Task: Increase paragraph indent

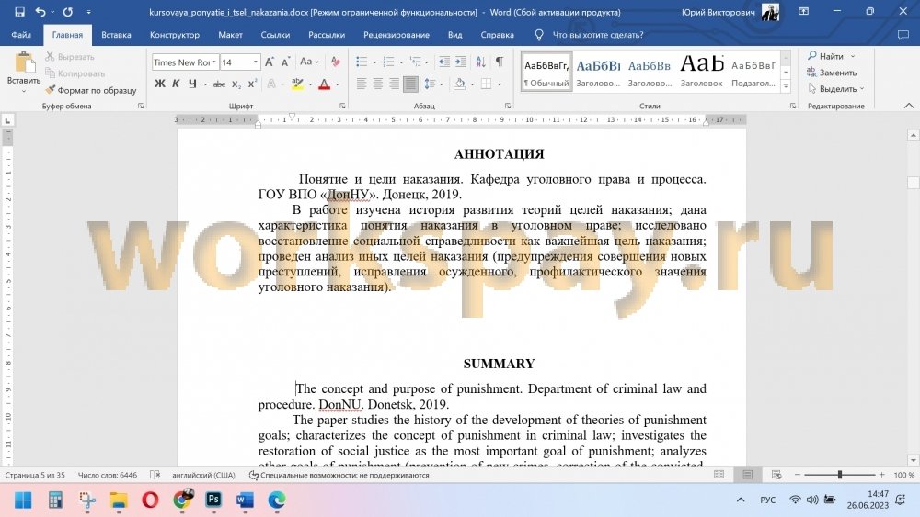Action: pyautogui.click(x=461, y=62)
